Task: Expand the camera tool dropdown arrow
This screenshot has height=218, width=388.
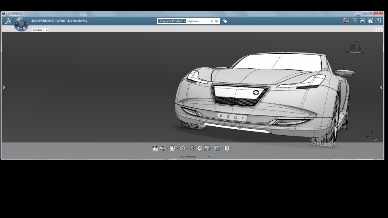Action: click(x=187, y=149)
